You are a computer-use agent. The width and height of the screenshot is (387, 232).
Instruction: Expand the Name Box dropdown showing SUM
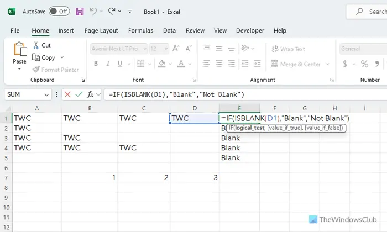click(46, 94)
